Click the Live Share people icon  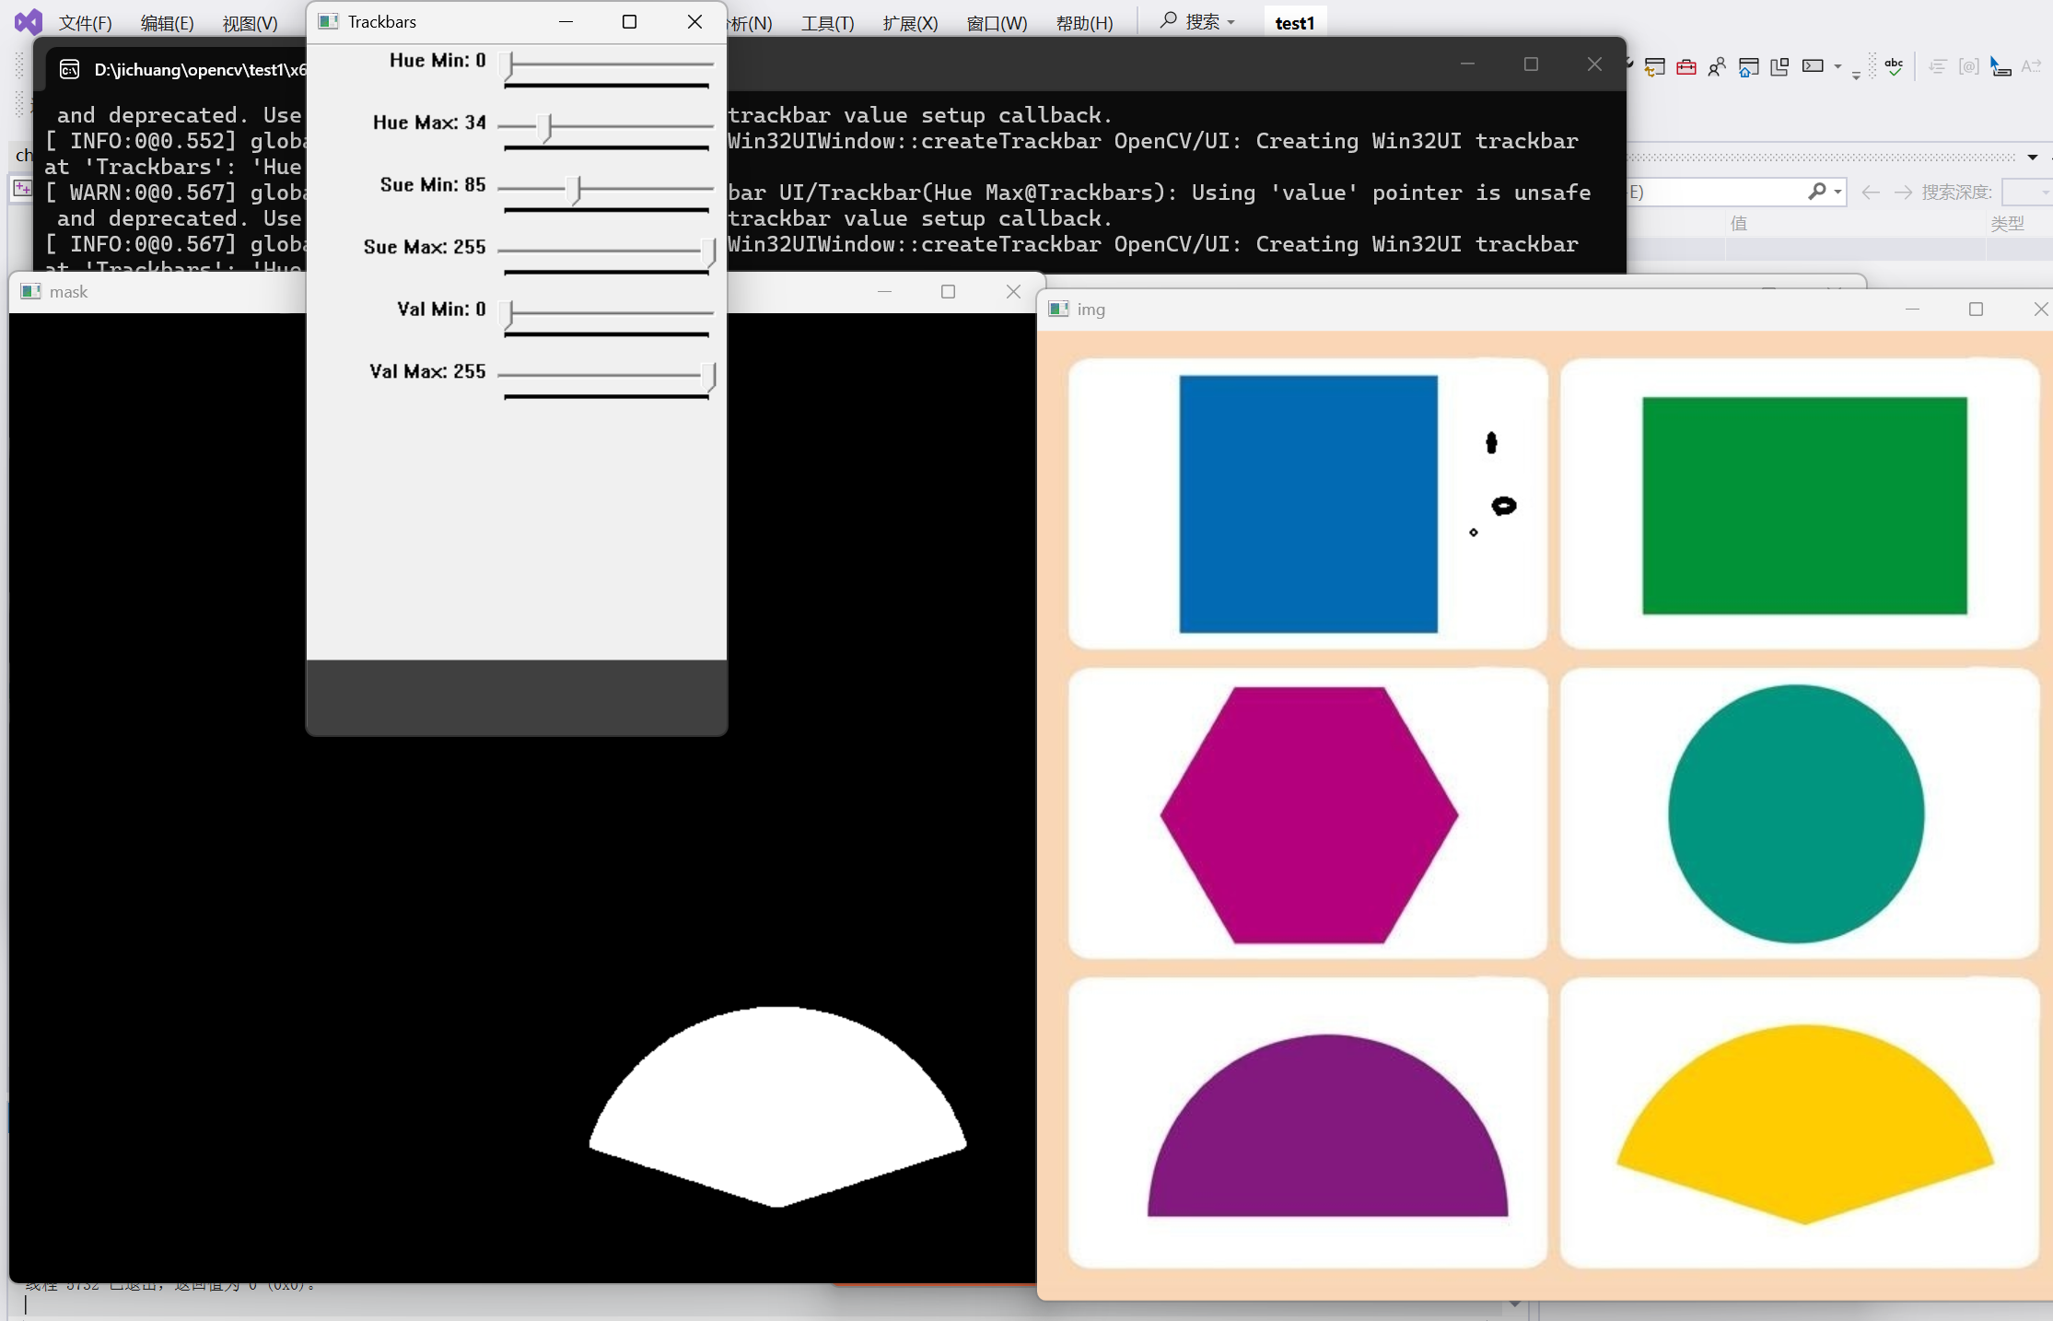click(x=1717, y=66)
